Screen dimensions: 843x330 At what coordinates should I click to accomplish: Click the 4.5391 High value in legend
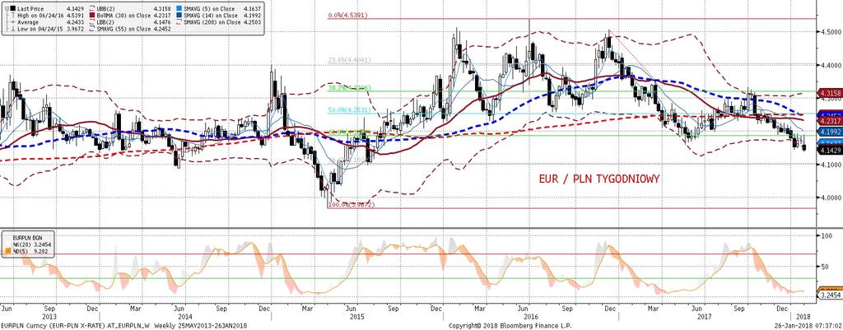click(x=75, y=16)
